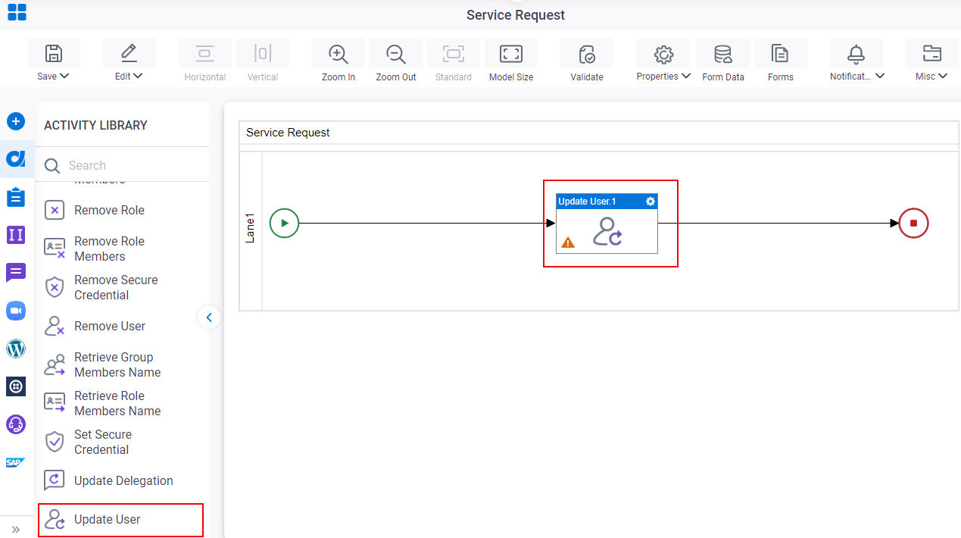Viewport: 961px width, 538px height.
Task: Click the Zoom Out magnifier icon
Action: (x=395, y=54)
